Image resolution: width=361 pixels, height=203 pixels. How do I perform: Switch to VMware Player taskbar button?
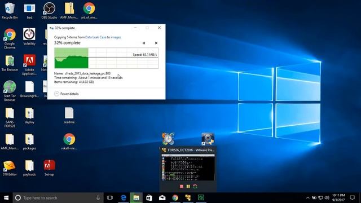click(188, 198)
